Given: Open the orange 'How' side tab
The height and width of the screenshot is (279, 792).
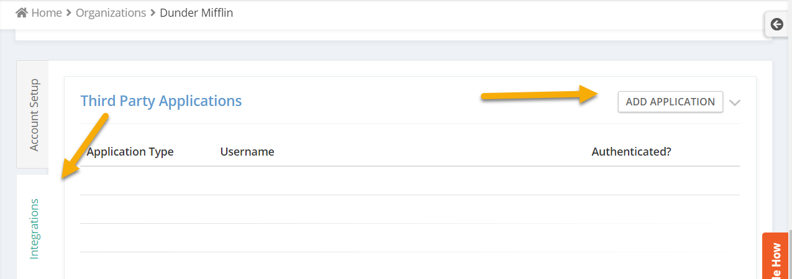Looking at the screenshot, I should 775,256.
